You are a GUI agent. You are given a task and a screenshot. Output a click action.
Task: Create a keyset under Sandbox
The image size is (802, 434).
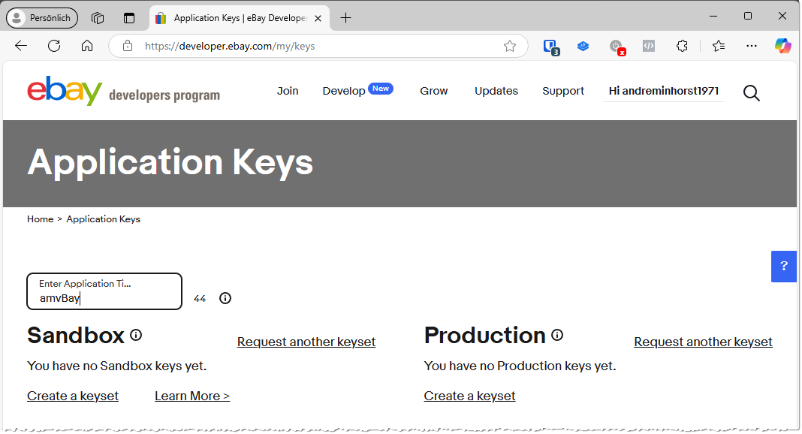72,396
